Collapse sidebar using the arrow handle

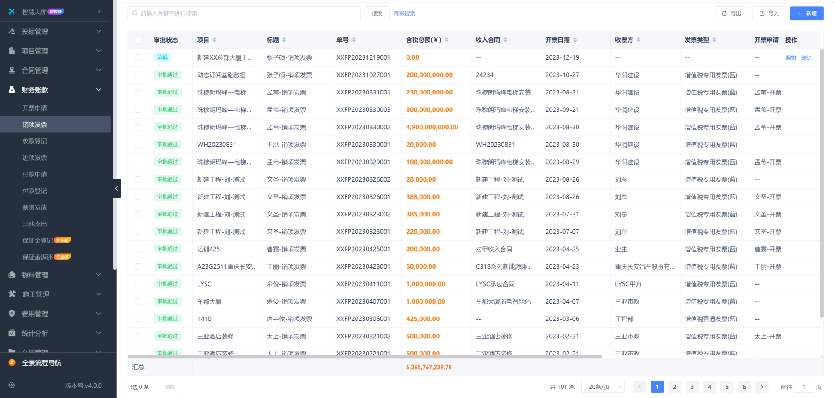(116, 189)
